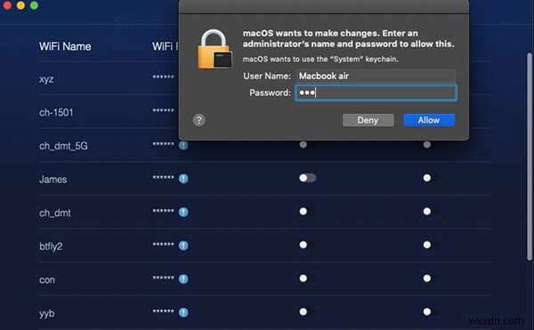534x330 pixels.
Task: Toggle the left switch for con
Action: click(x=308, y=278)
